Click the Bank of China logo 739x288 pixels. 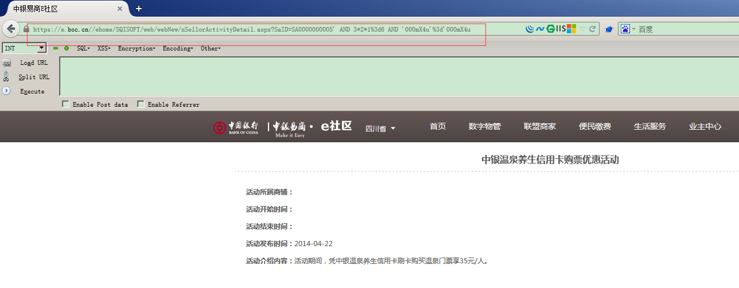point(235,127)
